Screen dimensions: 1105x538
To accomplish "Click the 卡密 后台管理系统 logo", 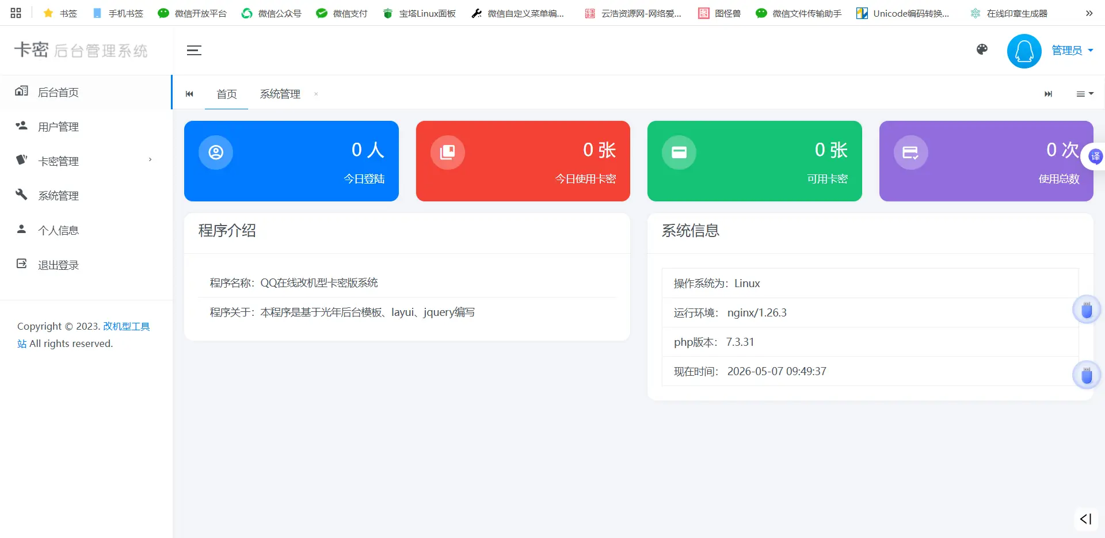I will click(81, 50).
